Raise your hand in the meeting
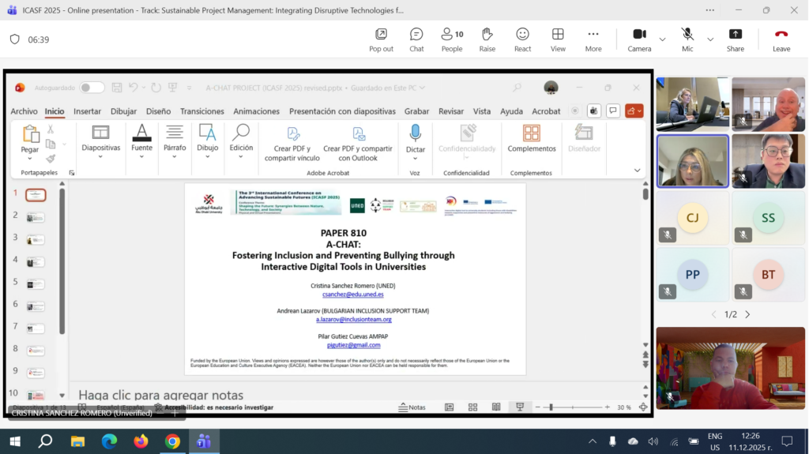This screenshot has height=454, width=809. 487,39
